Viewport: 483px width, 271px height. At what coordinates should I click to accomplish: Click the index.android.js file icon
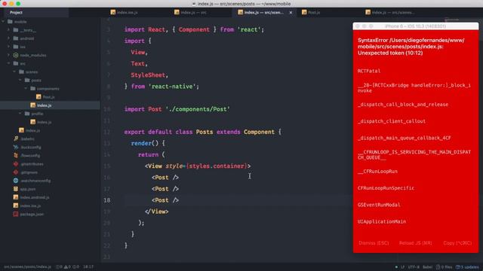16,197
